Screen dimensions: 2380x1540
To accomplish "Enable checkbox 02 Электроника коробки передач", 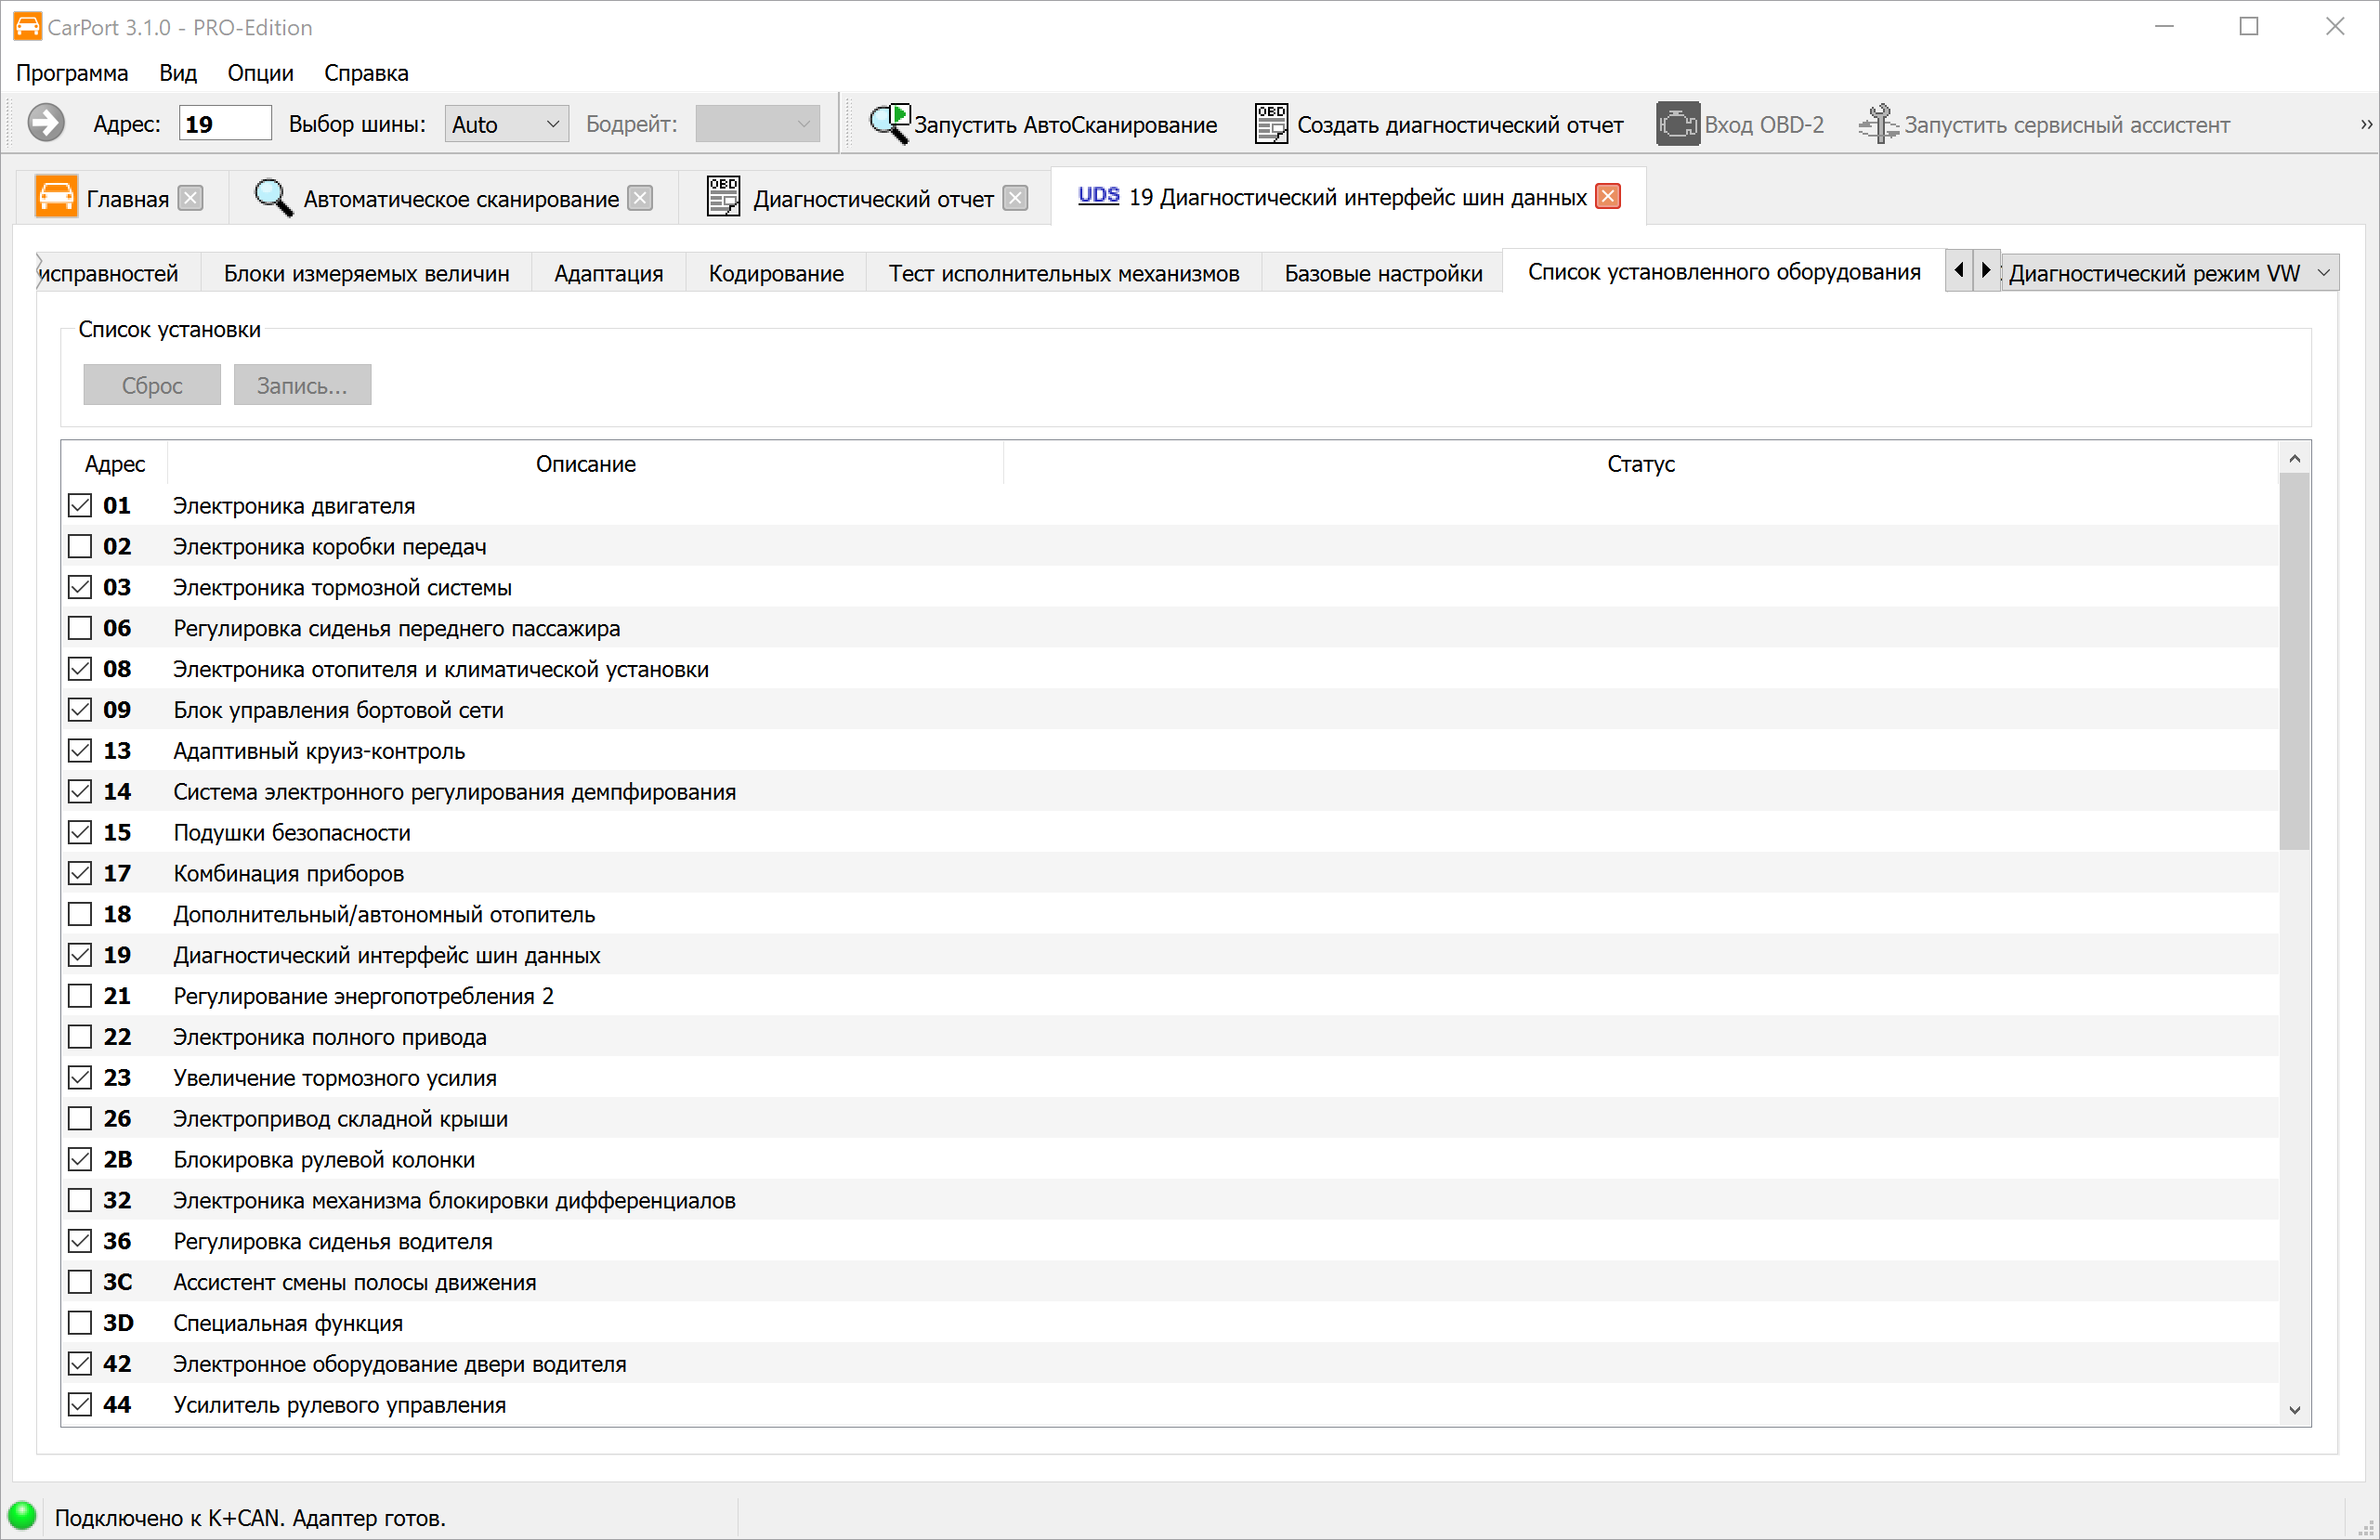I will (80, 546).
